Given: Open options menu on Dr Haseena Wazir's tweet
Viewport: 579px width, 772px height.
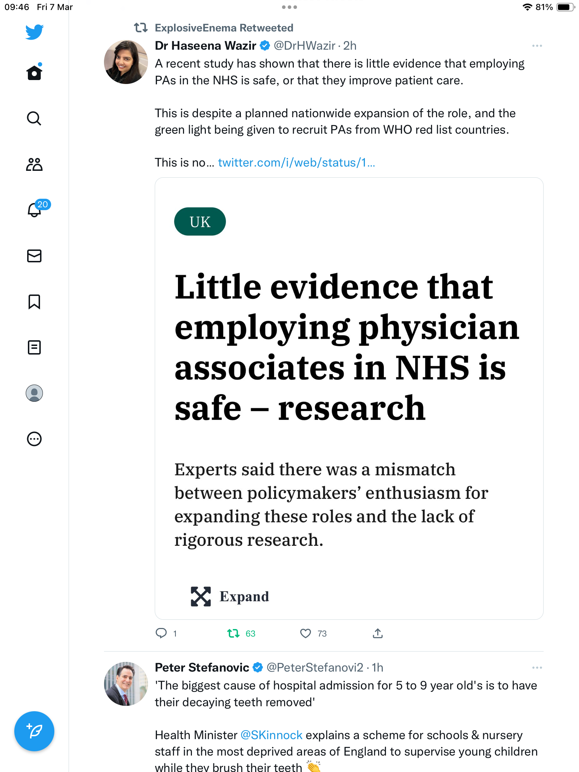Looking at the screenshot, I should click(x=537, y=46).
